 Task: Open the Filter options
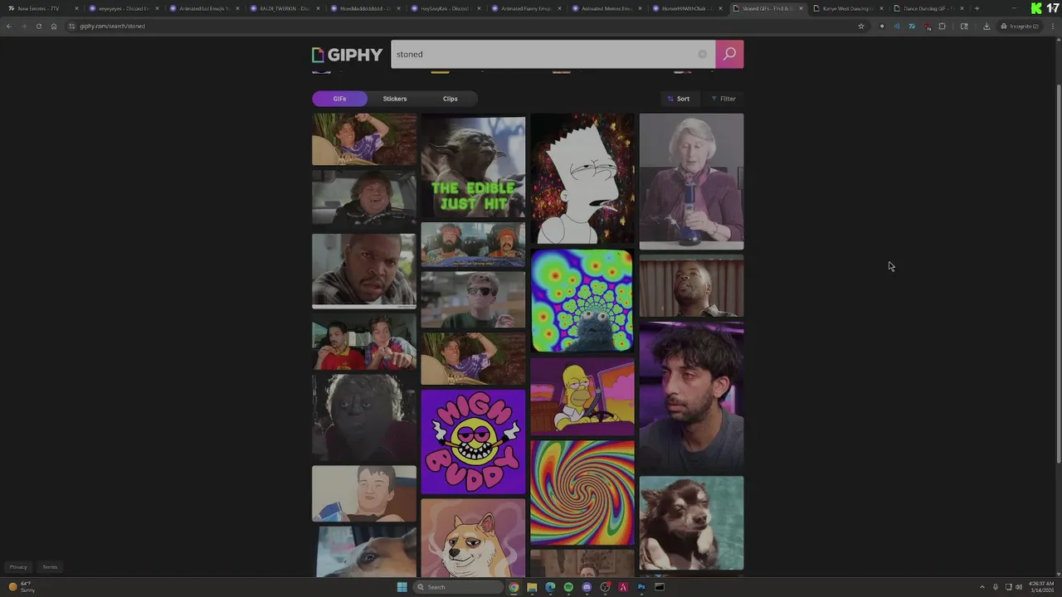coord(723,99)
